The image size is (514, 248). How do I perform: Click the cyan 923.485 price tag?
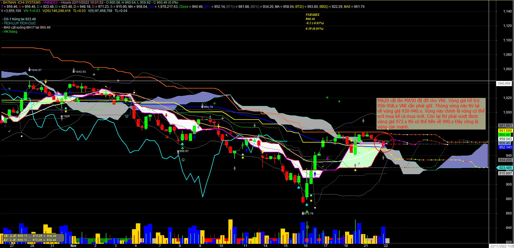tap(505, 168)
